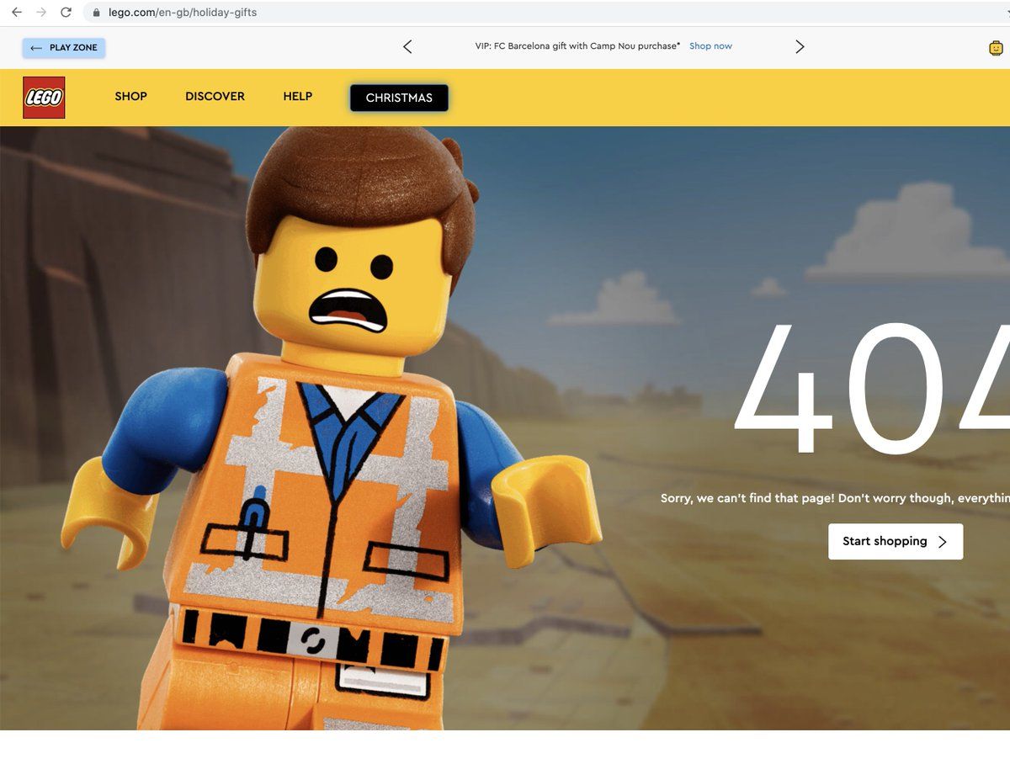This screenshot has width=1010, height=764.
Task: Click the VIP FC Barcelona banner text
Action: (577, 46)
